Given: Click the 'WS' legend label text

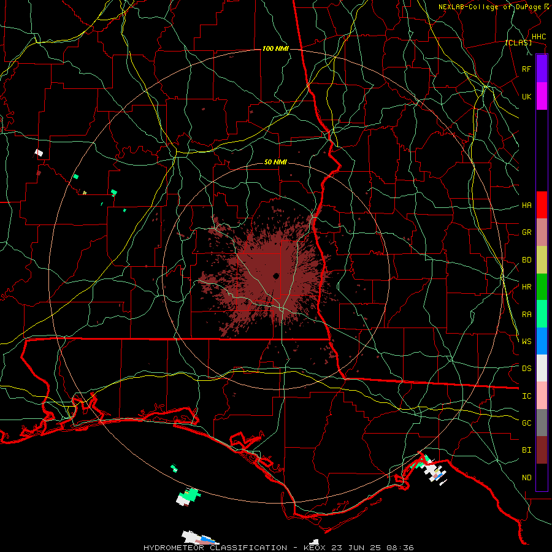Looking at the screenshot, I should coord(526,342).
